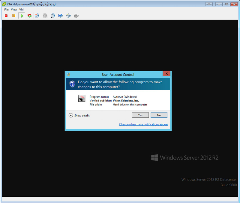Click Yes to allow the program
Image resolution: width=240 pixels, height=203 pixels.
[x=140, y=115]
